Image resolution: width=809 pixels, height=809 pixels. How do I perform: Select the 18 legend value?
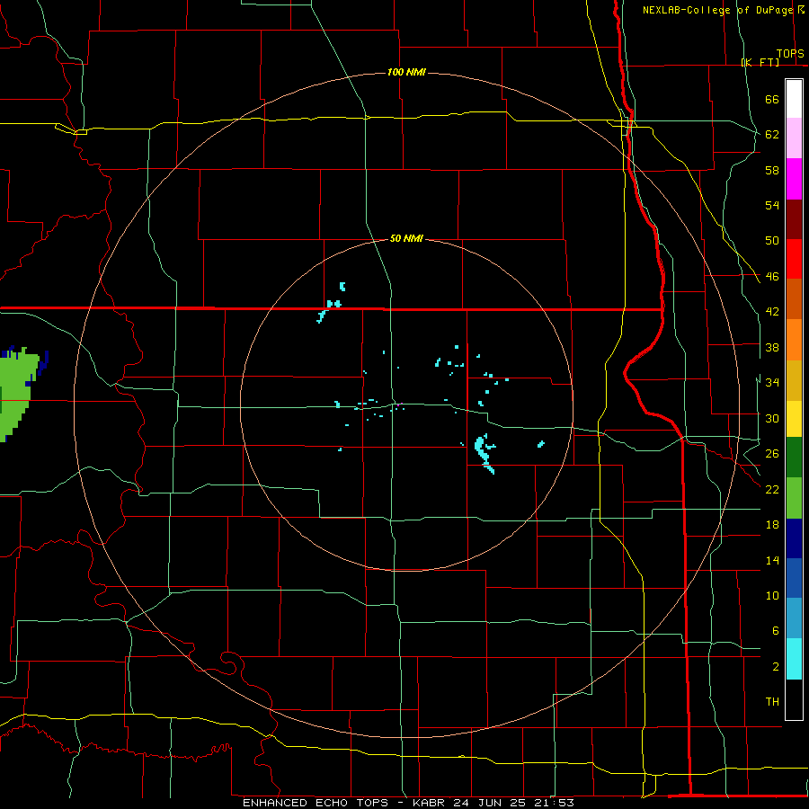click(772, 525)
